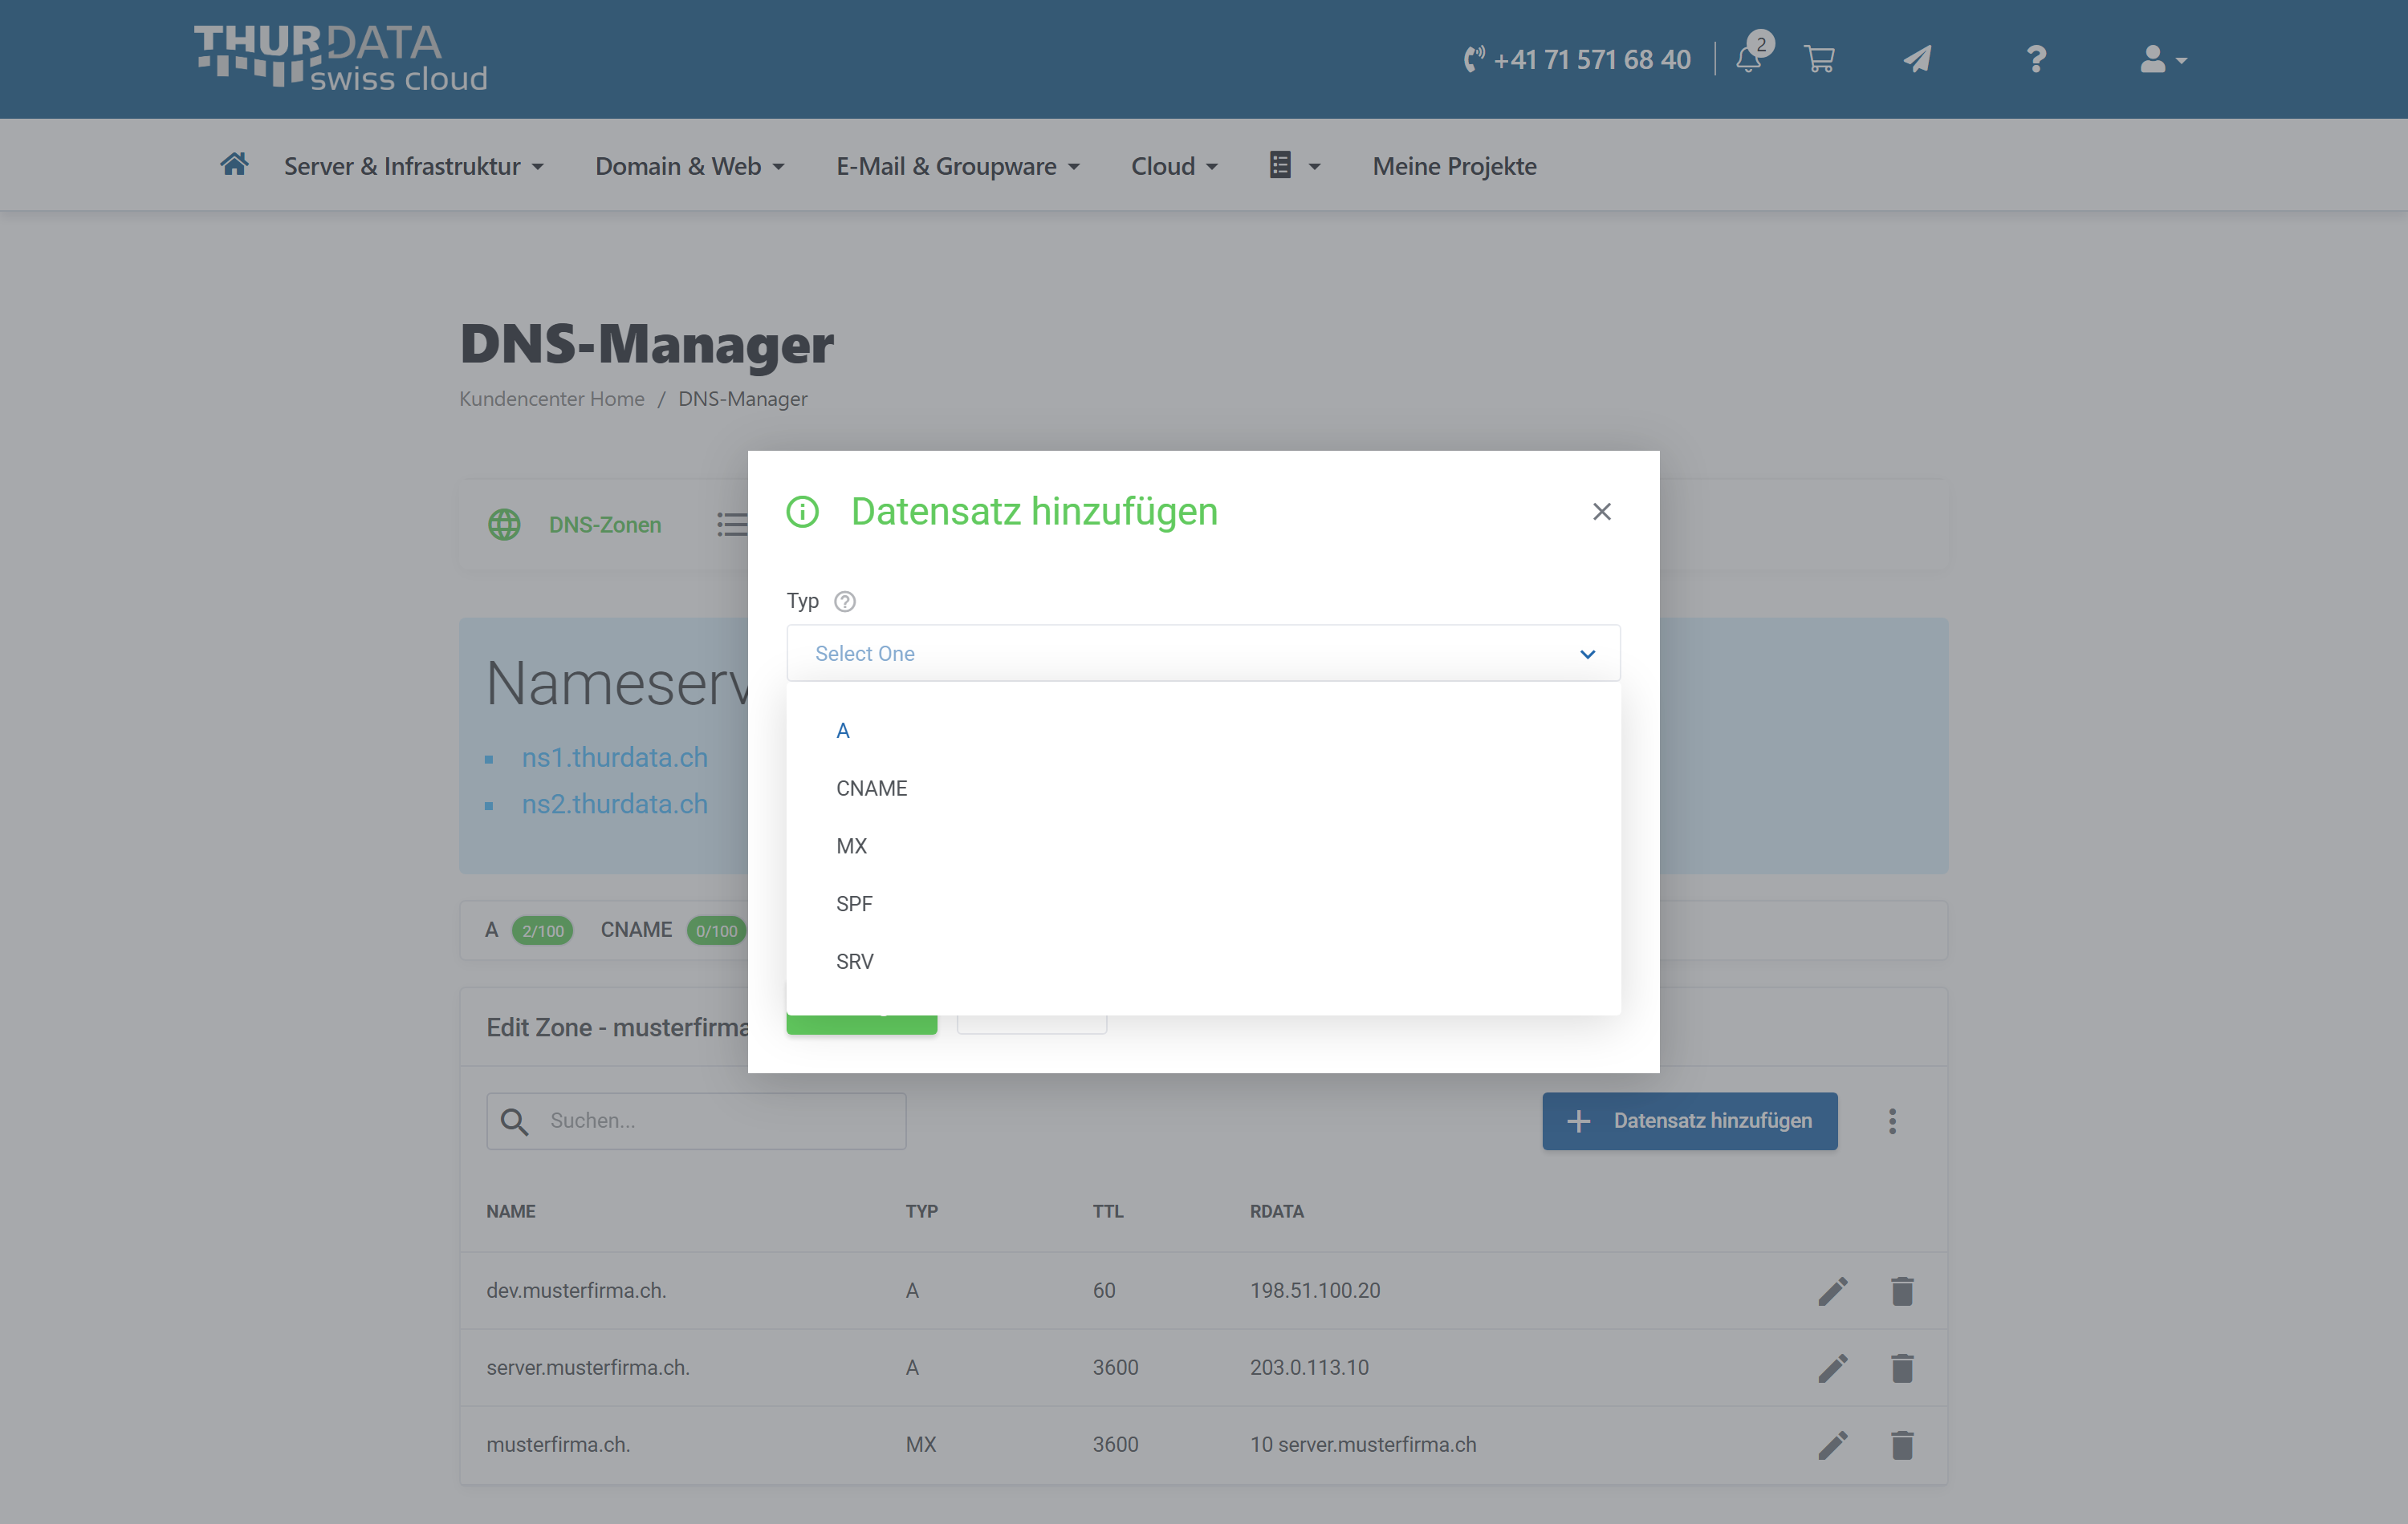Delete the musterfirma.ch. MX record
The width and height of the screenshot is (2408, 1524).
(x=1902, y=1445)
